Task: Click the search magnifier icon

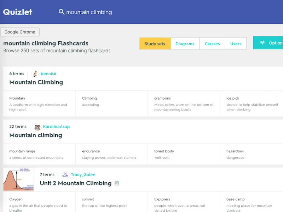Action: pyautogui.click(x=62, y=12)
